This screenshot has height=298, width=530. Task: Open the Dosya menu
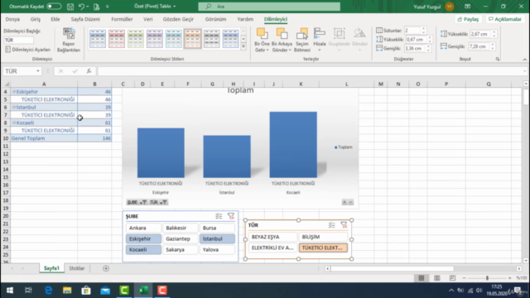click(12, 19)
